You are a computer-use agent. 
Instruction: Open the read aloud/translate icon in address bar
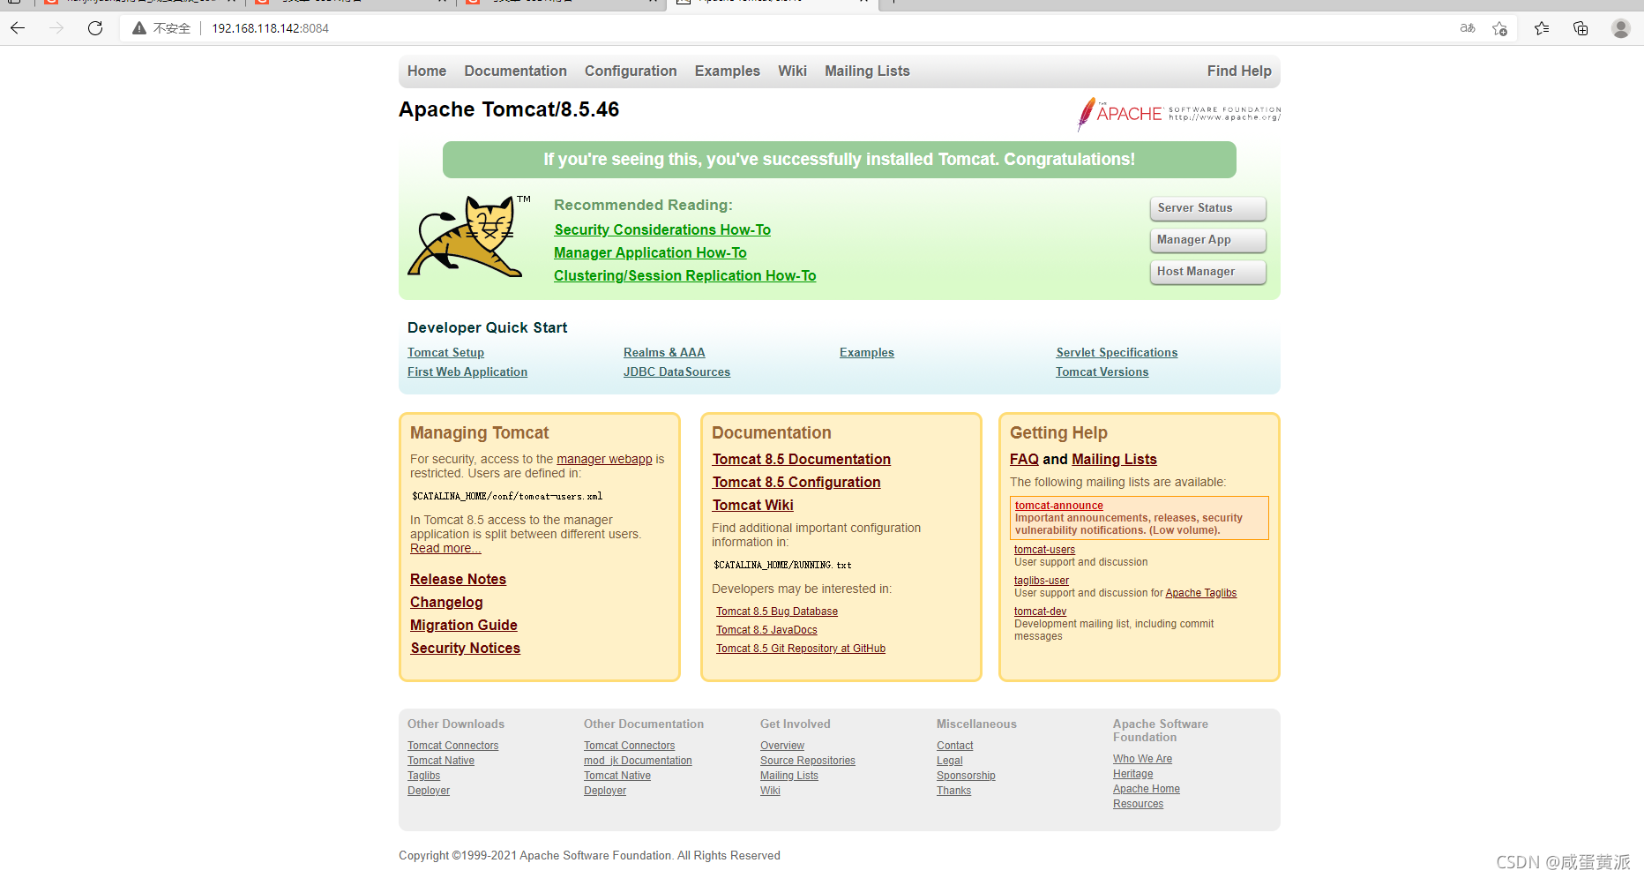[1468, 28]
